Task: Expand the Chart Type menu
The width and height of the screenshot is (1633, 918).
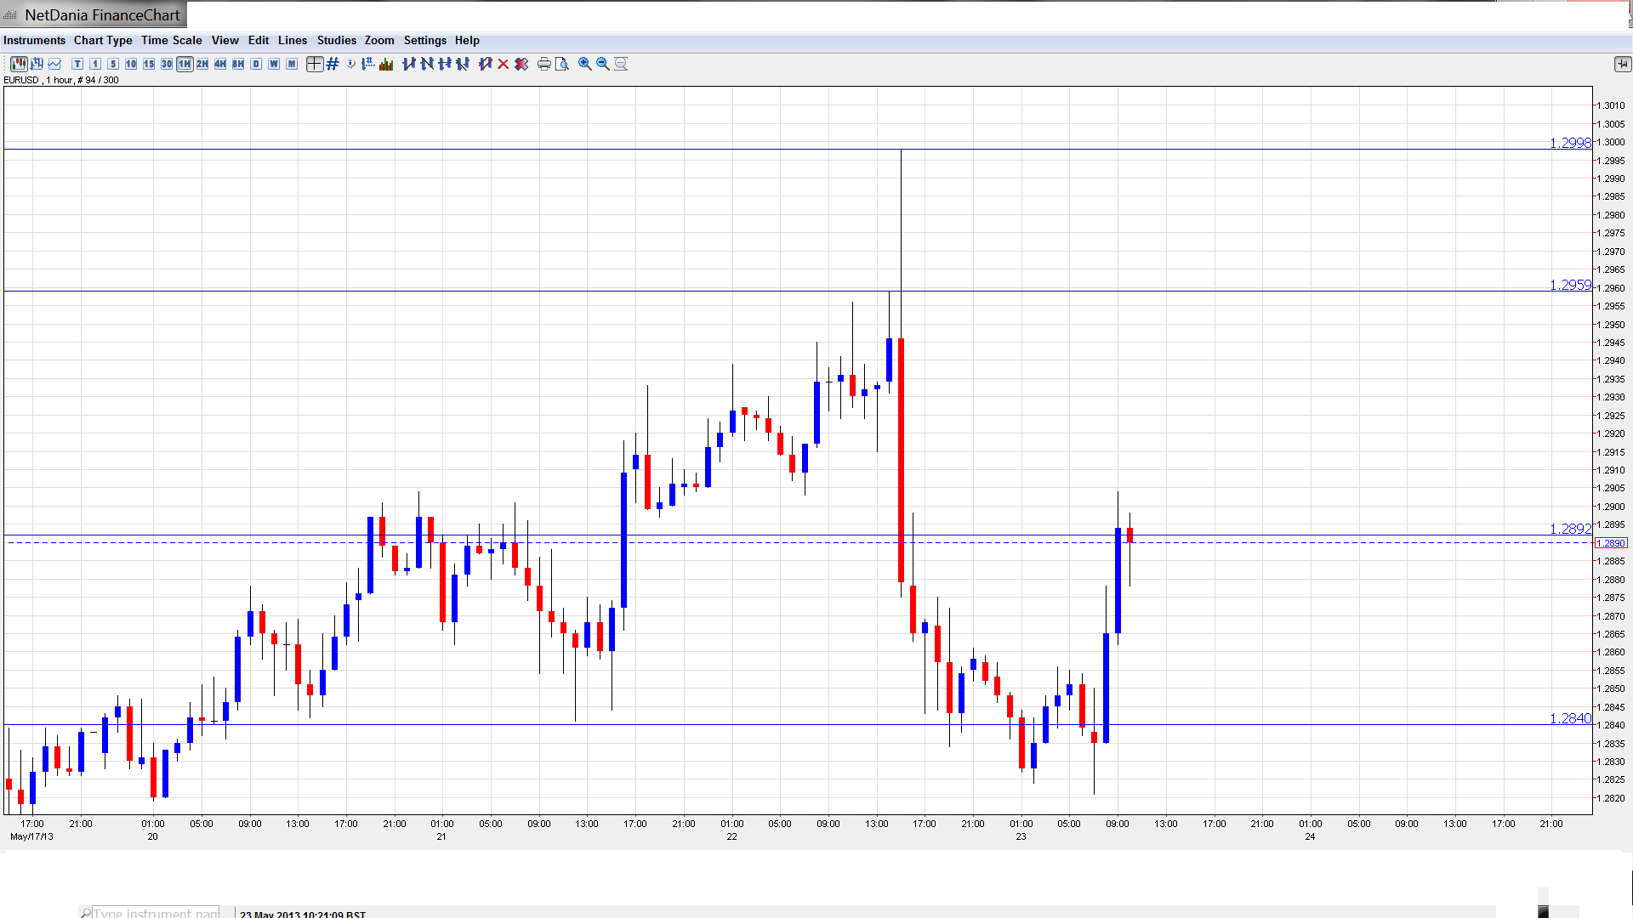Action: point(103,40)
